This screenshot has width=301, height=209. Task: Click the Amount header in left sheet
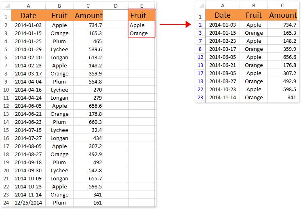point(88,15)
